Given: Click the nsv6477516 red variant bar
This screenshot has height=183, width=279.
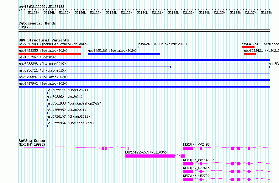Looking at the screenshot, I should 248,47.
